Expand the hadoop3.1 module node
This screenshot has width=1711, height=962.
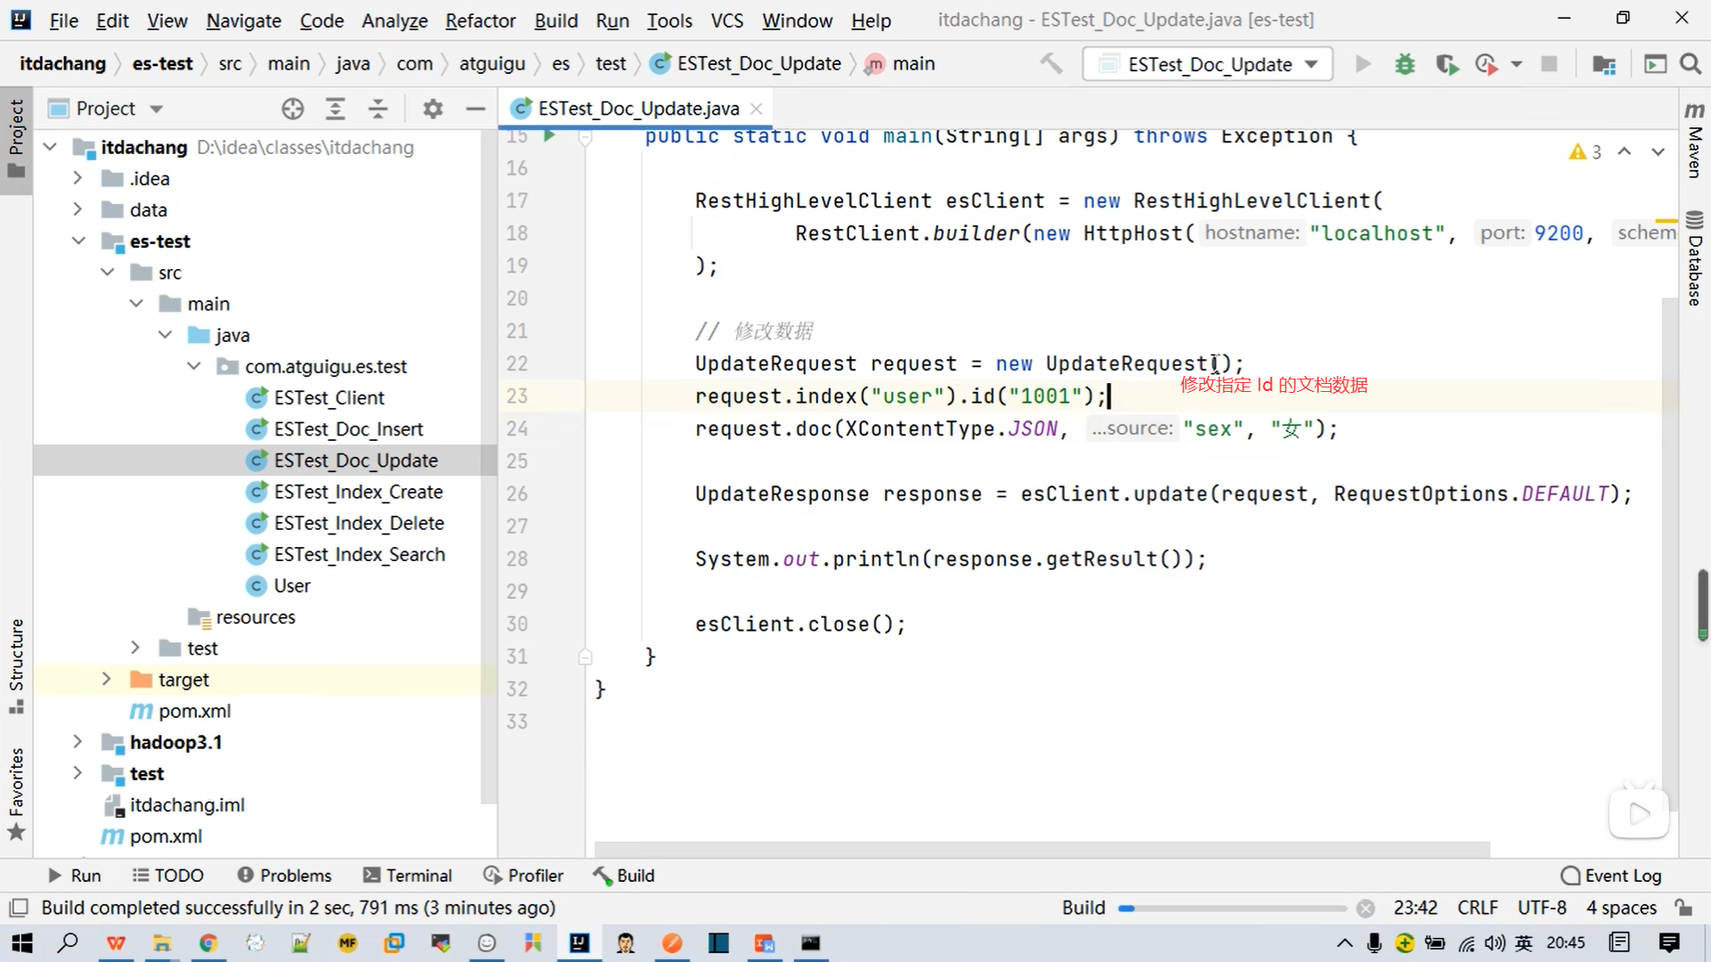(78, 742)
